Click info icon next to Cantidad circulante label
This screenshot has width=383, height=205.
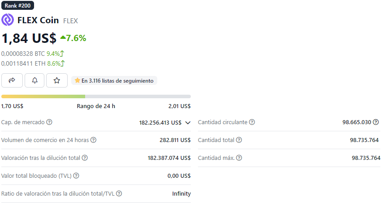pos(252,122)
